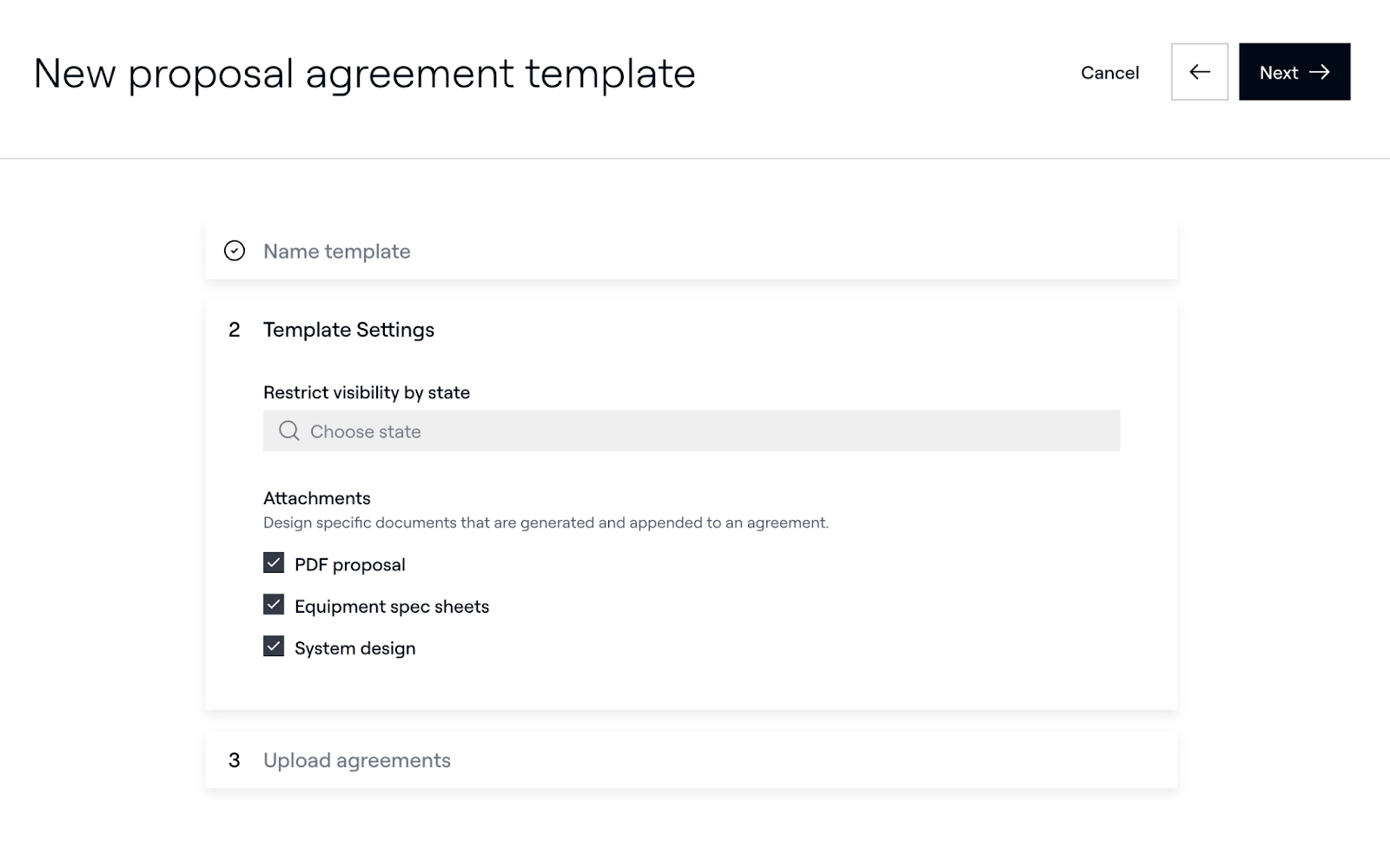Proceed with the Next button text
1390x861 pixels.
1279,73
